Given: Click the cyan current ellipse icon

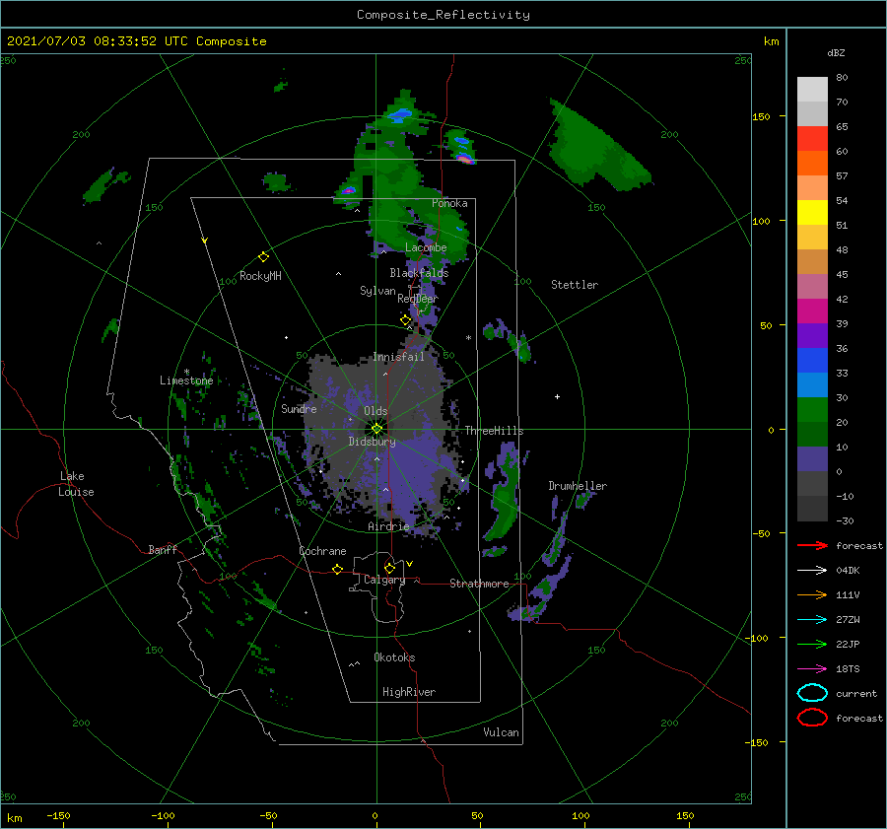Looking at the screenshot, I should (812, 693).
